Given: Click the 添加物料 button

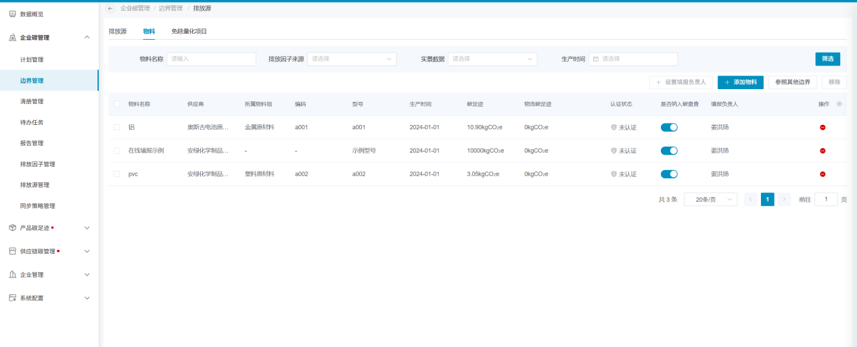Looking at the screenshot, I should pyautogui.click(x=741, y=82).
